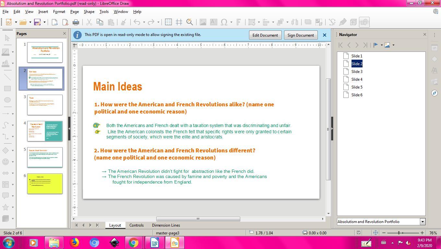The width and height of the screenshot is (441, 249).
Task: Click the Export as PDF icon
Action: coord(65,22)
